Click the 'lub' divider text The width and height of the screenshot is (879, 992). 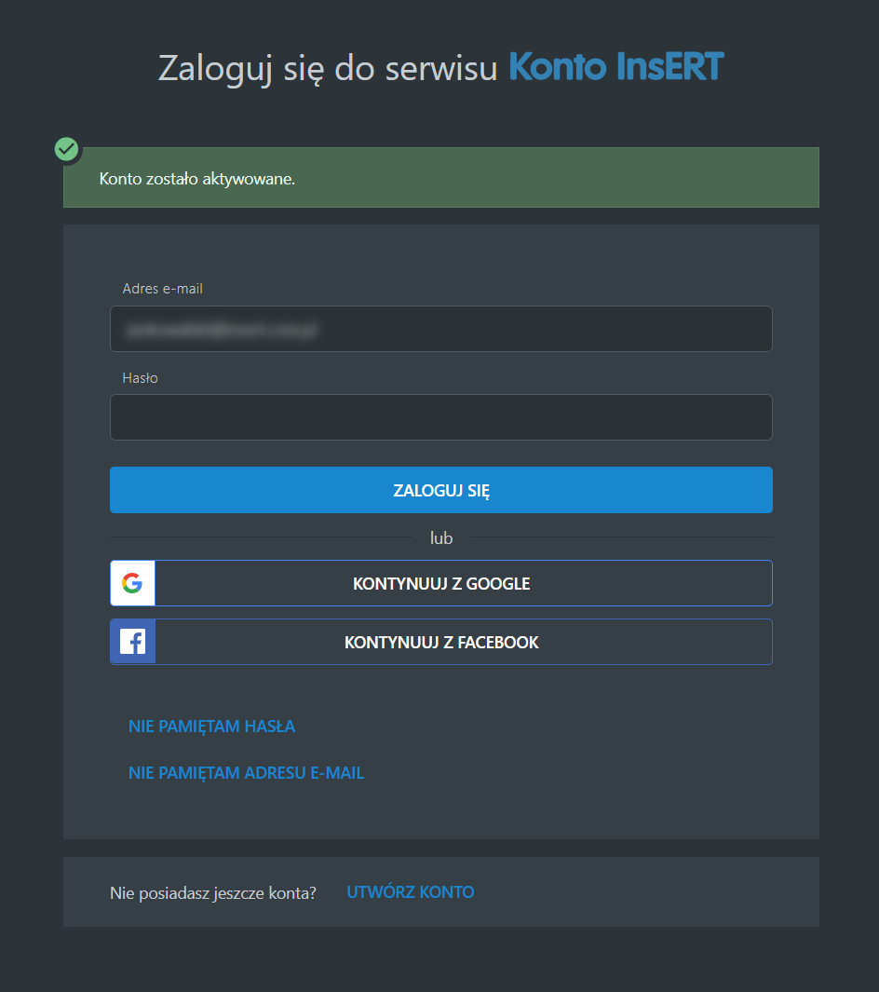tap(441, 538)
